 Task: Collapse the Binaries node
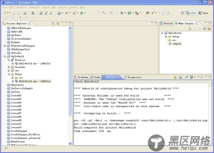(x=9, y=60)
